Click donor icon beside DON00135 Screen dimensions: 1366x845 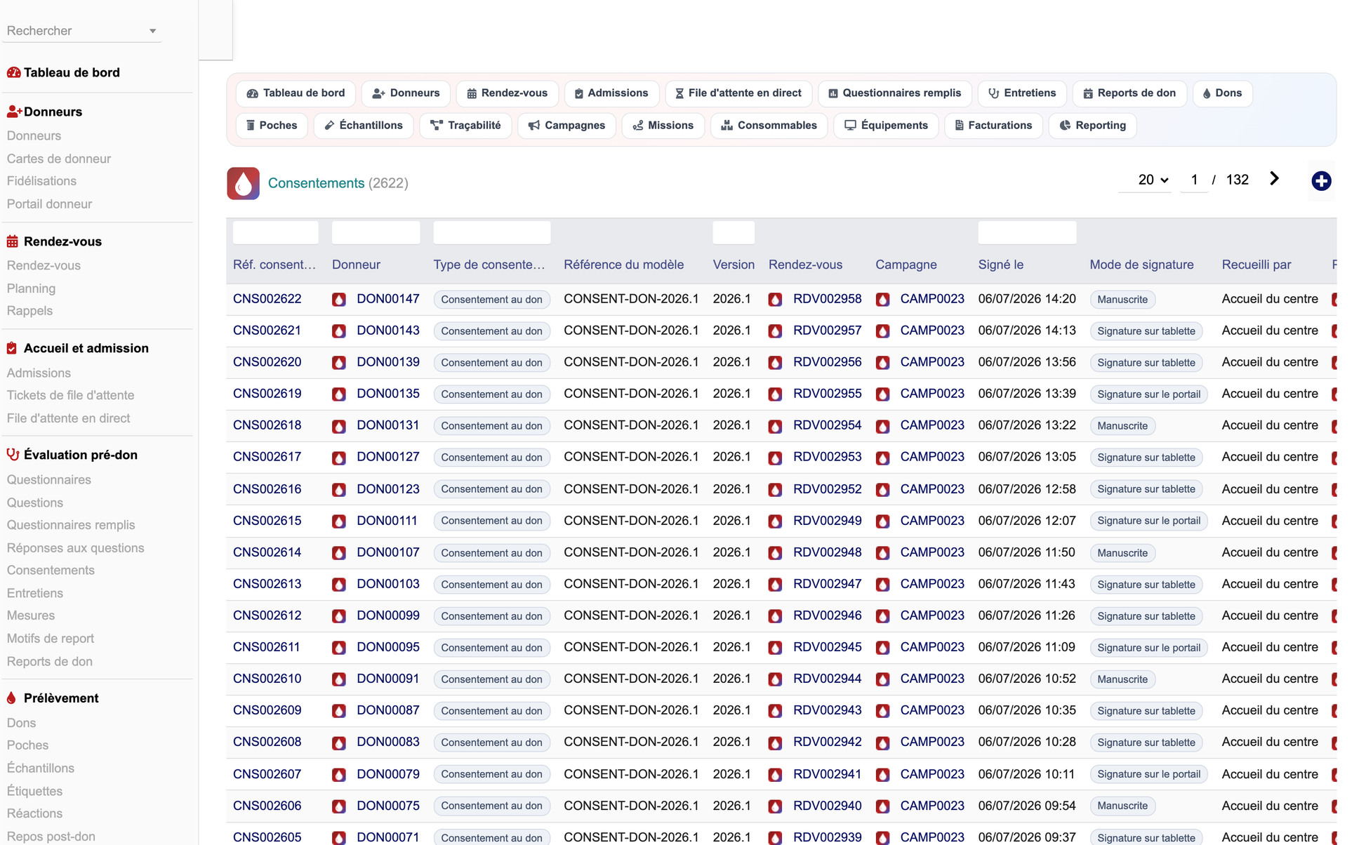pyautogui.click(x=339, y=394)
